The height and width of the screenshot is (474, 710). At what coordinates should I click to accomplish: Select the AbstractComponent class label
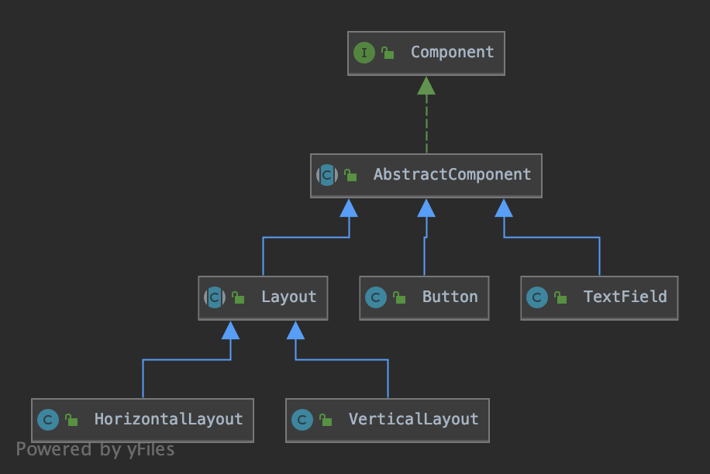tap(452, 175)
